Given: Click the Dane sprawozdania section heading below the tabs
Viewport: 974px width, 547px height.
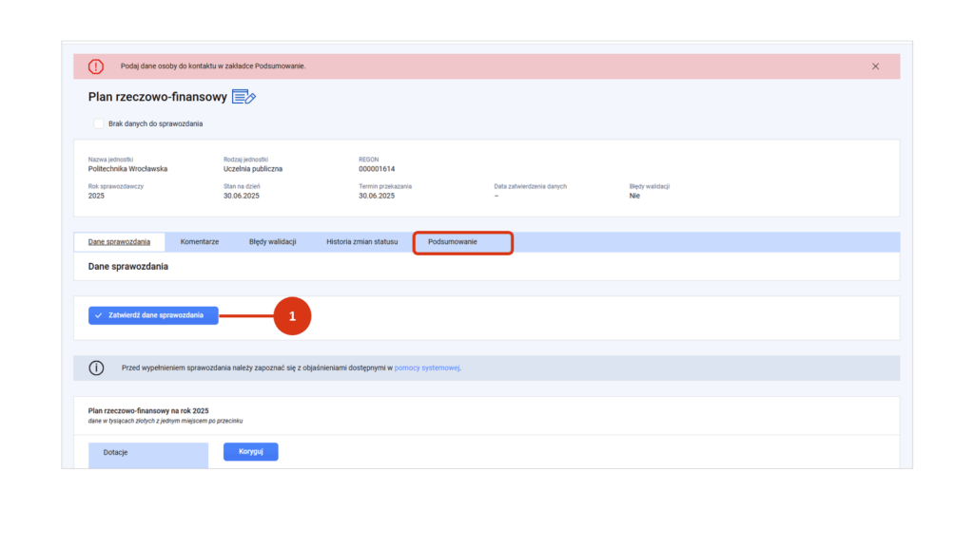Looking at the screenshot, I should pyautogui.click(x=128, y=267).
